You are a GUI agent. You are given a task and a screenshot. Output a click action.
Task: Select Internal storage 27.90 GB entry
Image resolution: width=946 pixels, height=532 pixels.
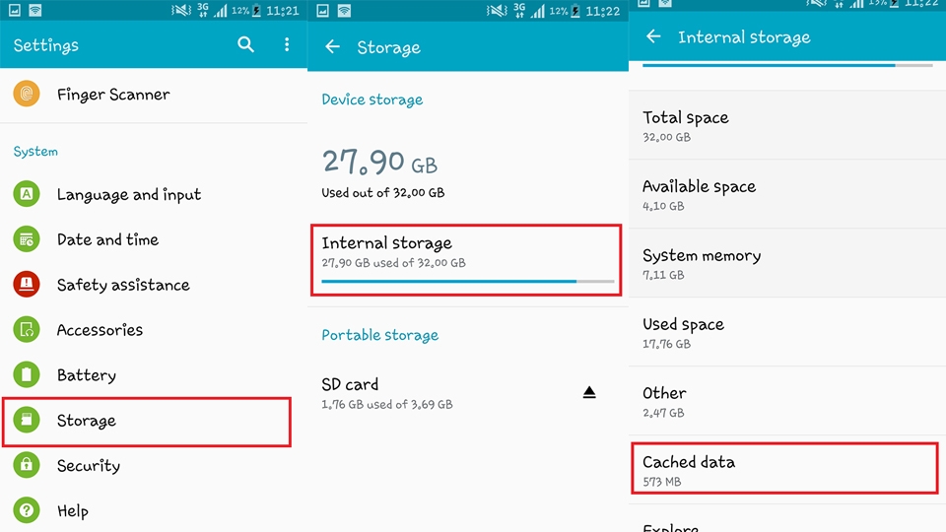[466, 260]
